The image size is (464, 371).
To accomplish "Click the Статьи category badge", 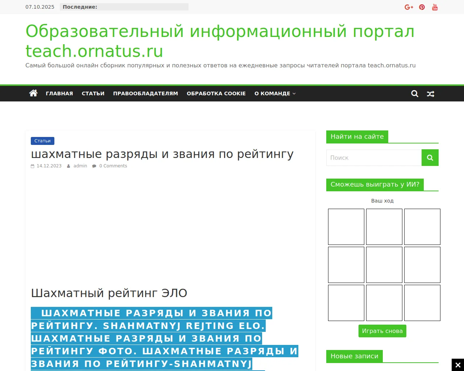I will coord(43,141).
